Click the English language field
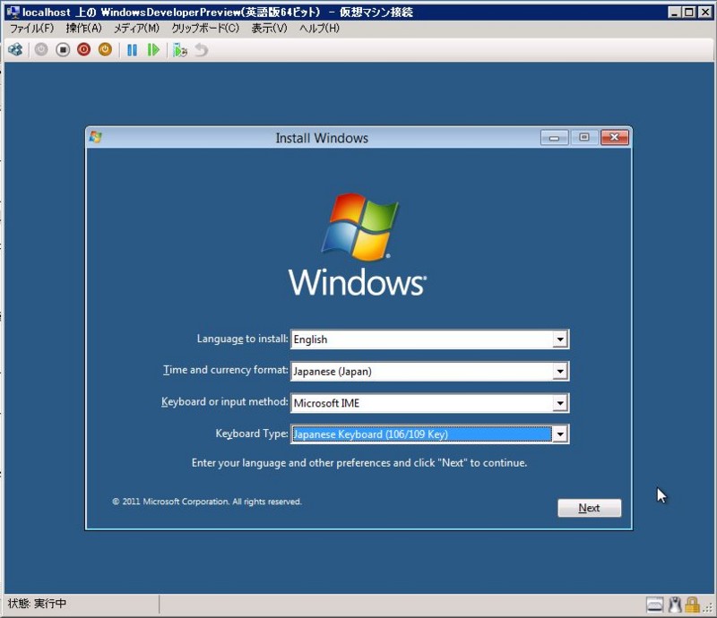 point(430,339)
